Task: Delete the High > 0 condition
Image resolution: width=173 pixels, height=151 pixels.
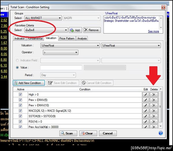Action: (x=154, y=95)
